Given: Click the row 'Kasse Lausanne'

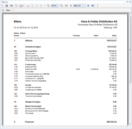Looking at the screenshot, I should pyautogui.click(x=65, y=56).
